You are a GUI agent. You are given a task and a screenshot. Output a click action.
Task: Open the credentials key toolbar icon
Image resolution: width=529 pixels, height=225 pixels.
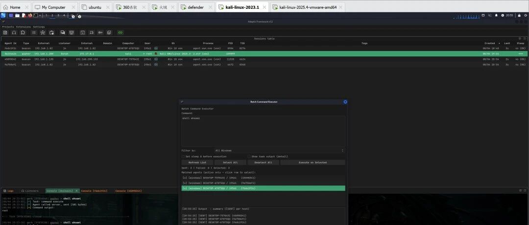tap(100, 32)
